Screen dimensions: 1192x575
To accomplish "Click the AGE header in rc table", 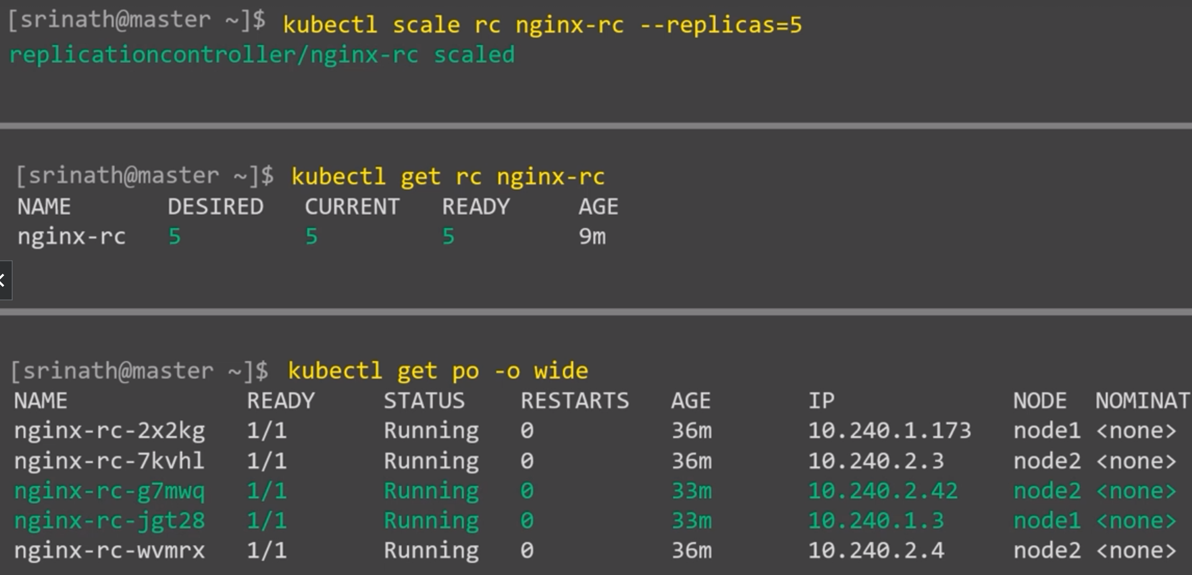I will [x=598, y=207].
